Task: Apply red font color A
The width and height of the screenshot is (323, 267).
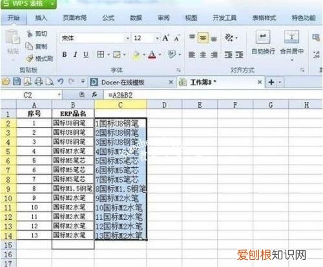Action: tap(152, 55)
